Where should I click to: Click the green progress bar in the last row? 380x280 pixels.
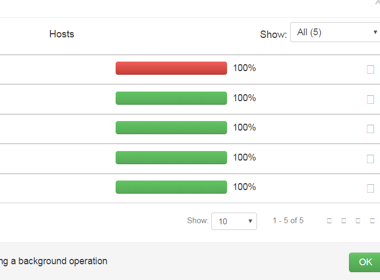coord(171,187)
